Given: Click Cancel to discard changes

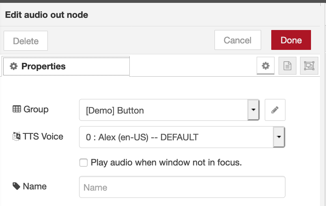Looking at the screenshot, I should click(238, 41).
